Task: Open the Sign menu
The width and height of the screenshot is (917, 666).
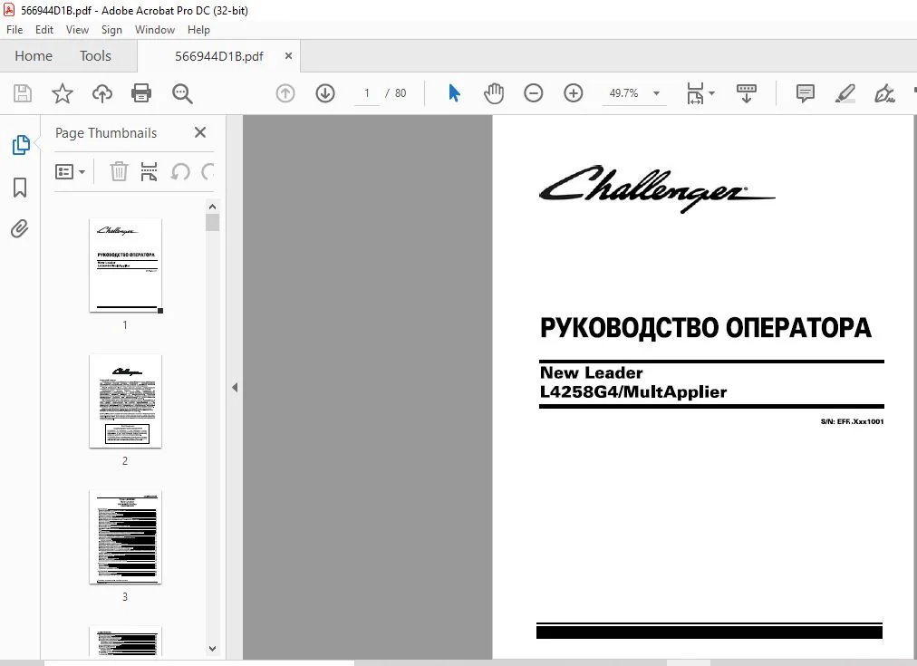Action: [111, 30]
